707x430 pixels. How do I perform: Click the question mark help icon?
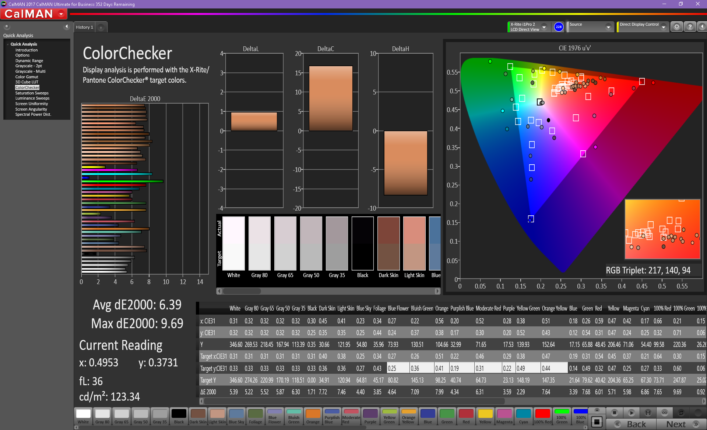tap(690, 27)
